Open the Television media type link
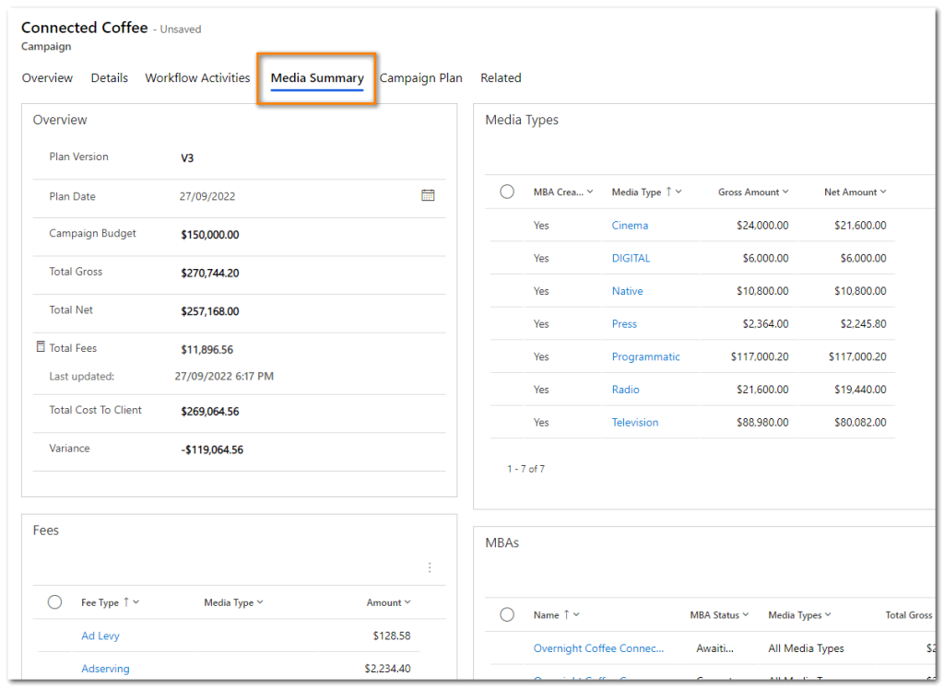The image size is (944, 688). 634,422
